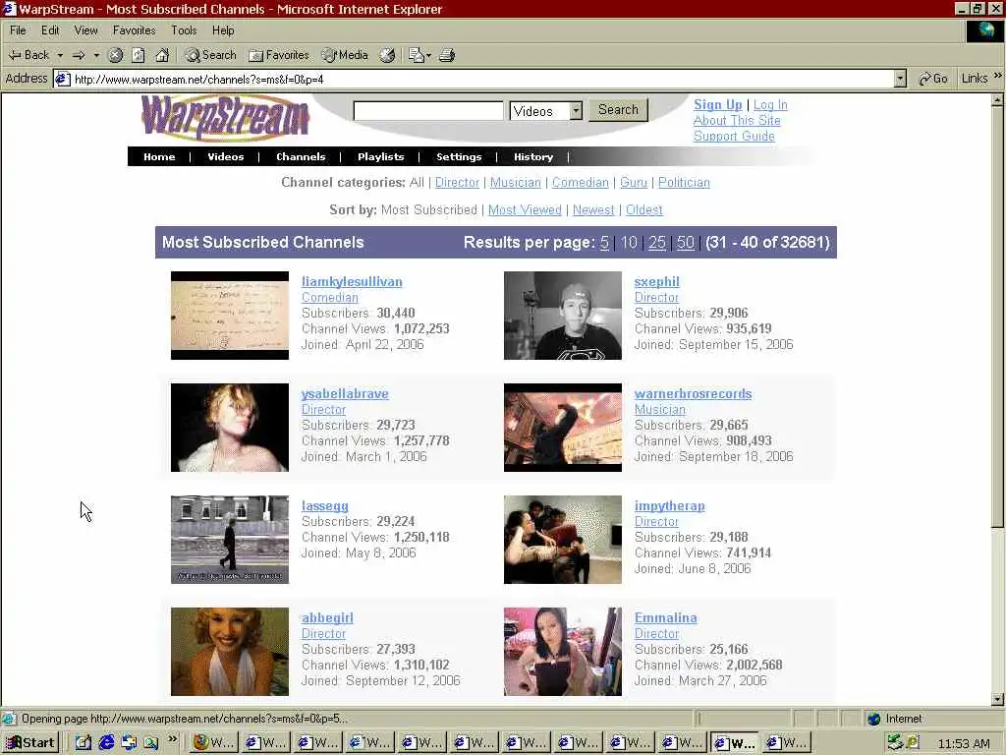
Task: Open the ysabellabrave channel link
Action: coord(345,393)
